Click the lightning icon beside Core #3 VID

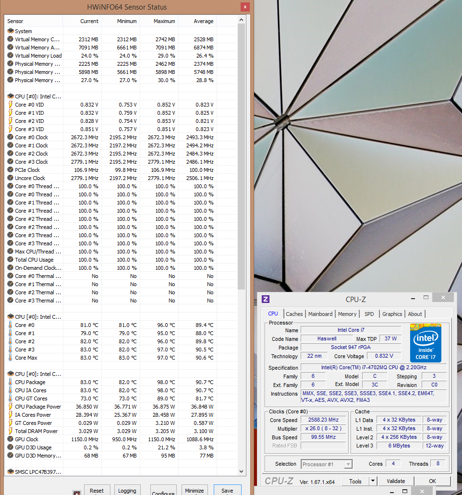click(11, 129)
